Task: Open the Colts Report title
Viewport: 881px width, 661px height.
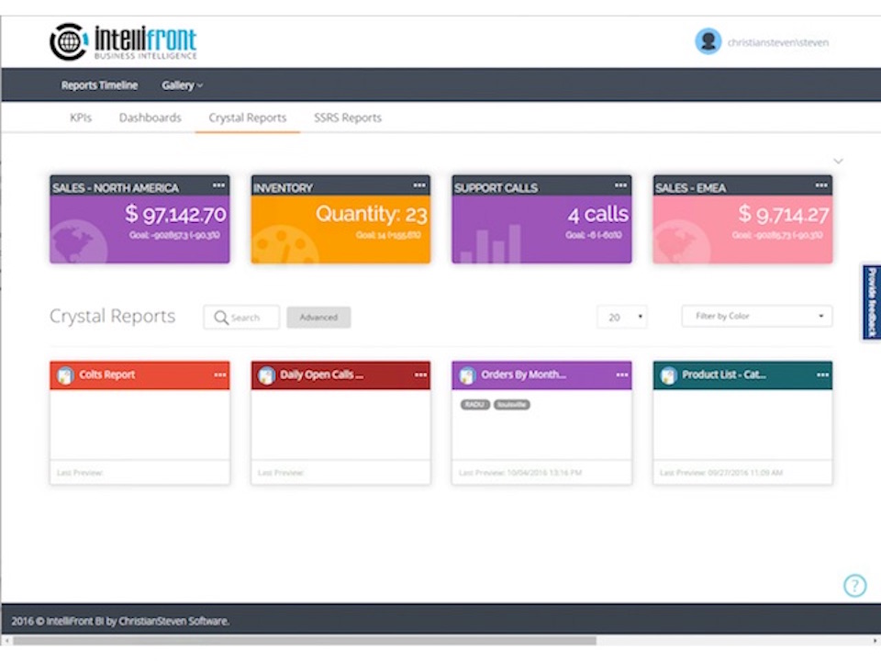Action: click(x=106, y=375)
